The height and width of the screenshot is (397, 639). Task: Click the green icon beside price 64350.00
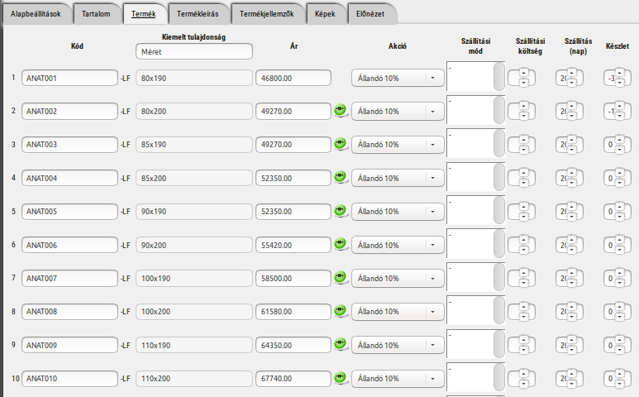(x=341, y=344)
